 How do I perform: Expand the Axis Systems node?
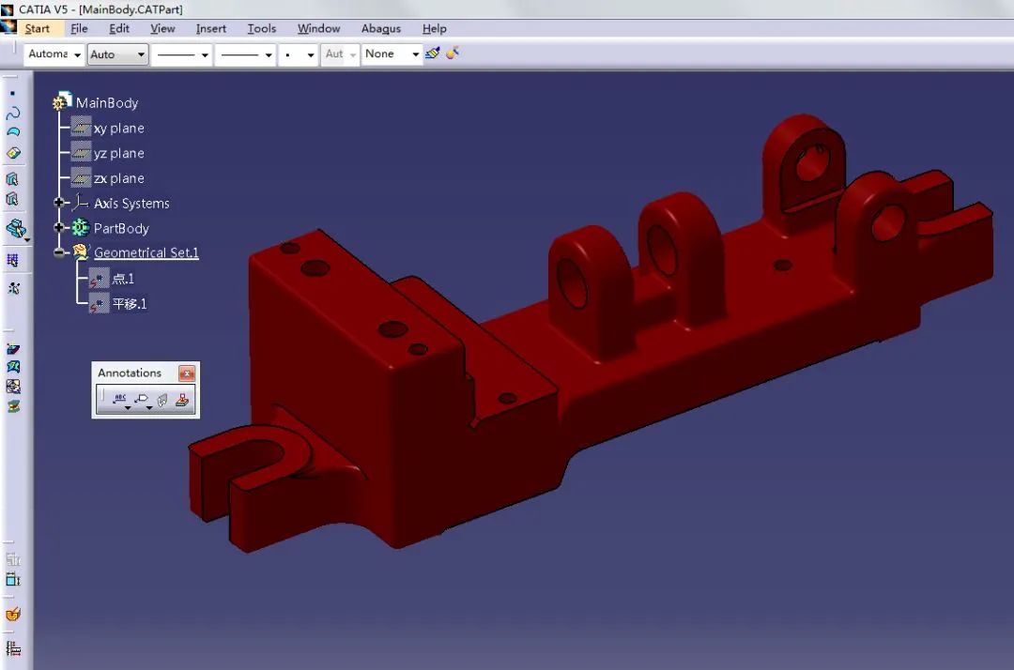point(59,203)
